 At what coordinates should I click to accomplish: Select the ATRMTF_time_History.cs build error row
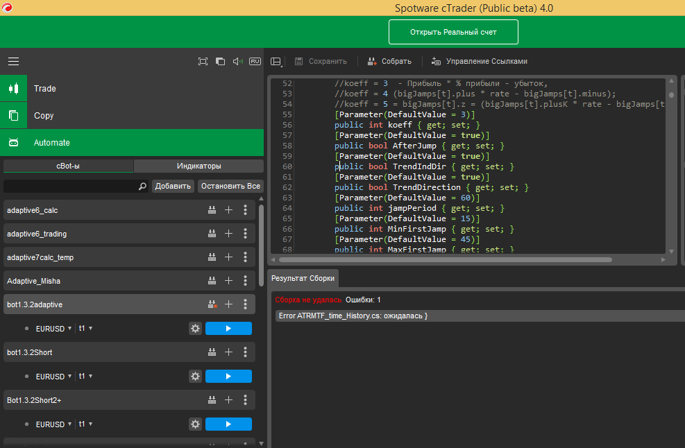pos(480,316)
